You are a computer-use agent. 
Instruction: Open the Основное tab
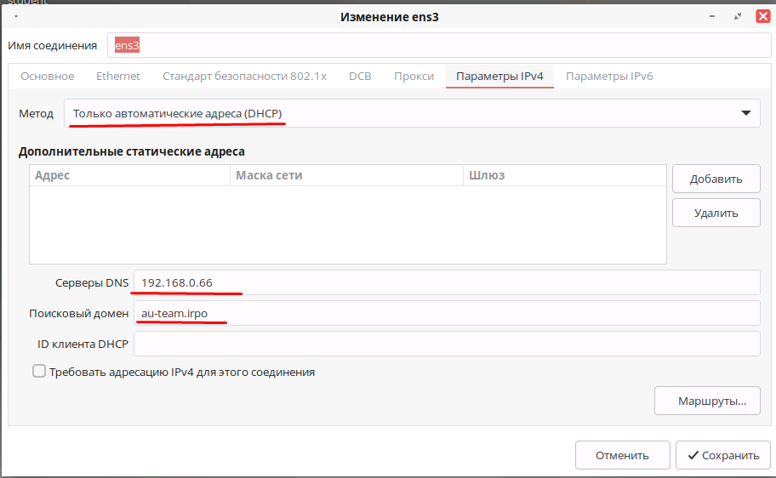click(48, 77)
